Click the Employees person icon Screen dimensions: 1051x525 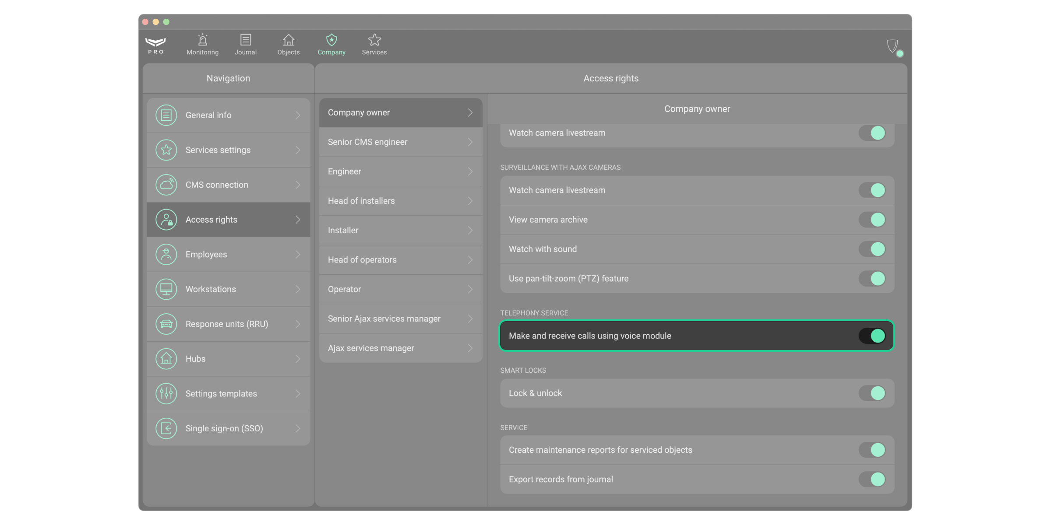166,254
